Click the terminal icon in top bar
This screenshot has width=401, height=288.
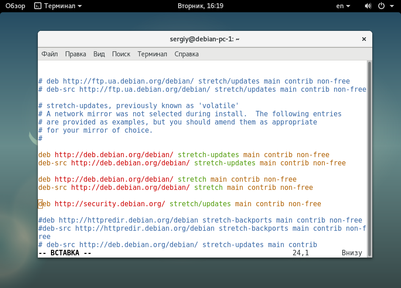(38, 6)
